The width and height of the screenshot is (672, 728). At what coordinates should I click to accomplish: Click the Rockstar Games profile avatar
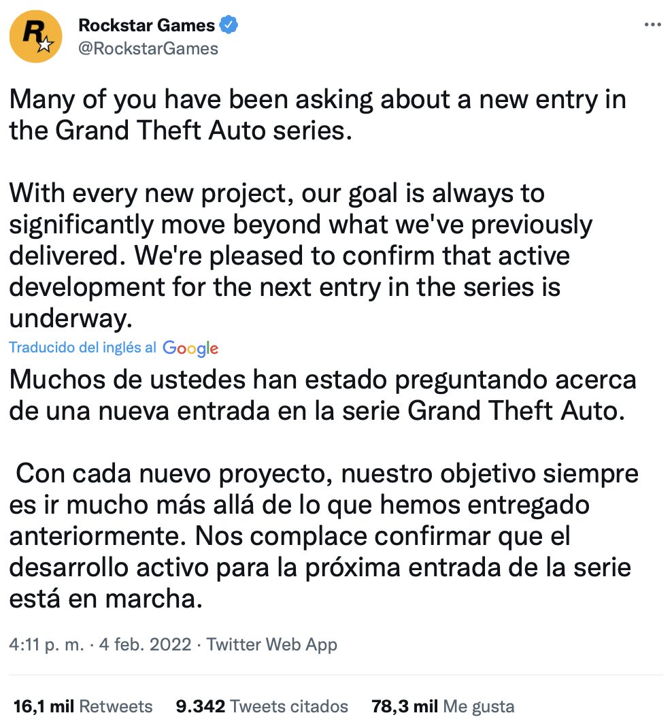tap(37, 37)
